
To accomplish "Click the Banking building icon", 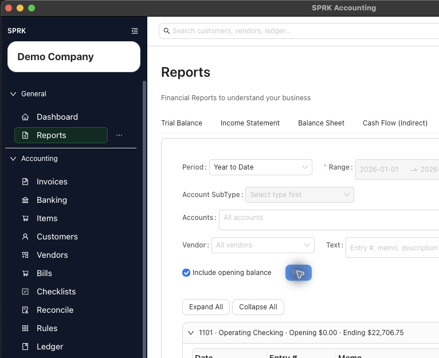I will tap(25, 200).
